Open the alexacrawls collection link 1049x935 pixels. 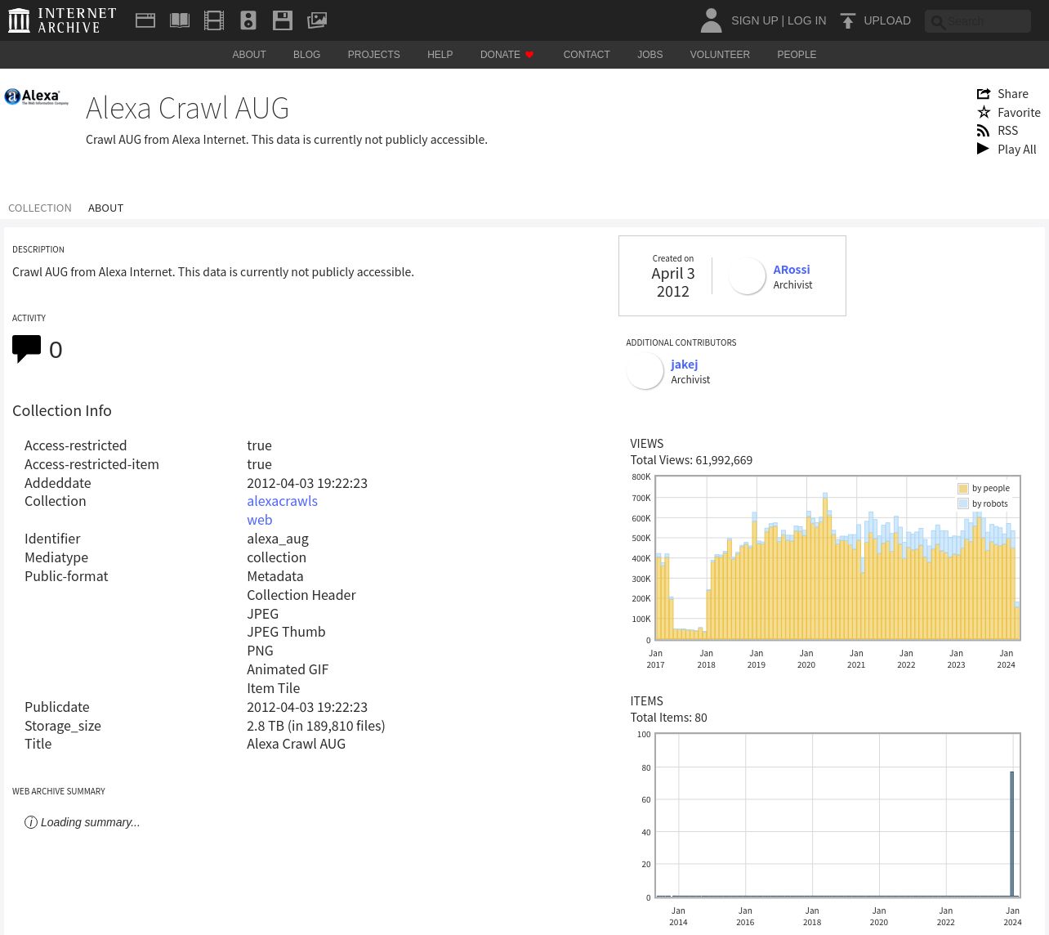coord(282,501)
